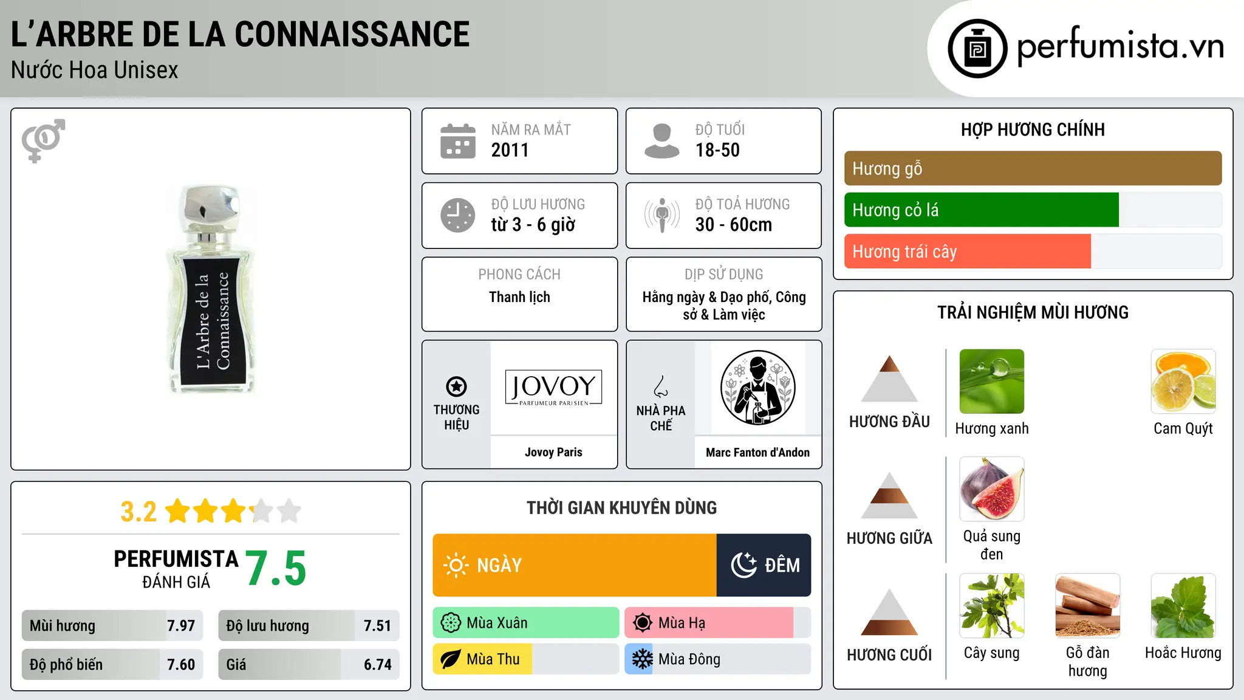
Task: Click the flower icon for Mùa Xuân
Action: (x=451, y=623)
